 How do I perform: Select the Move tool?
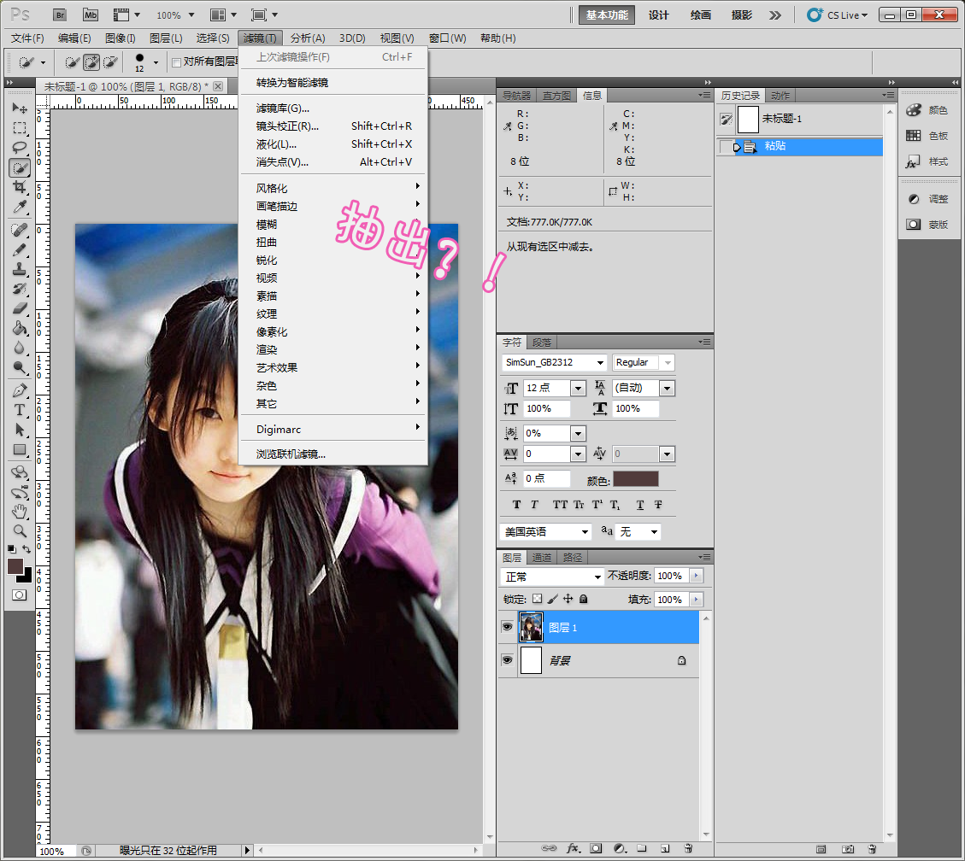click(x=20, y=108)
